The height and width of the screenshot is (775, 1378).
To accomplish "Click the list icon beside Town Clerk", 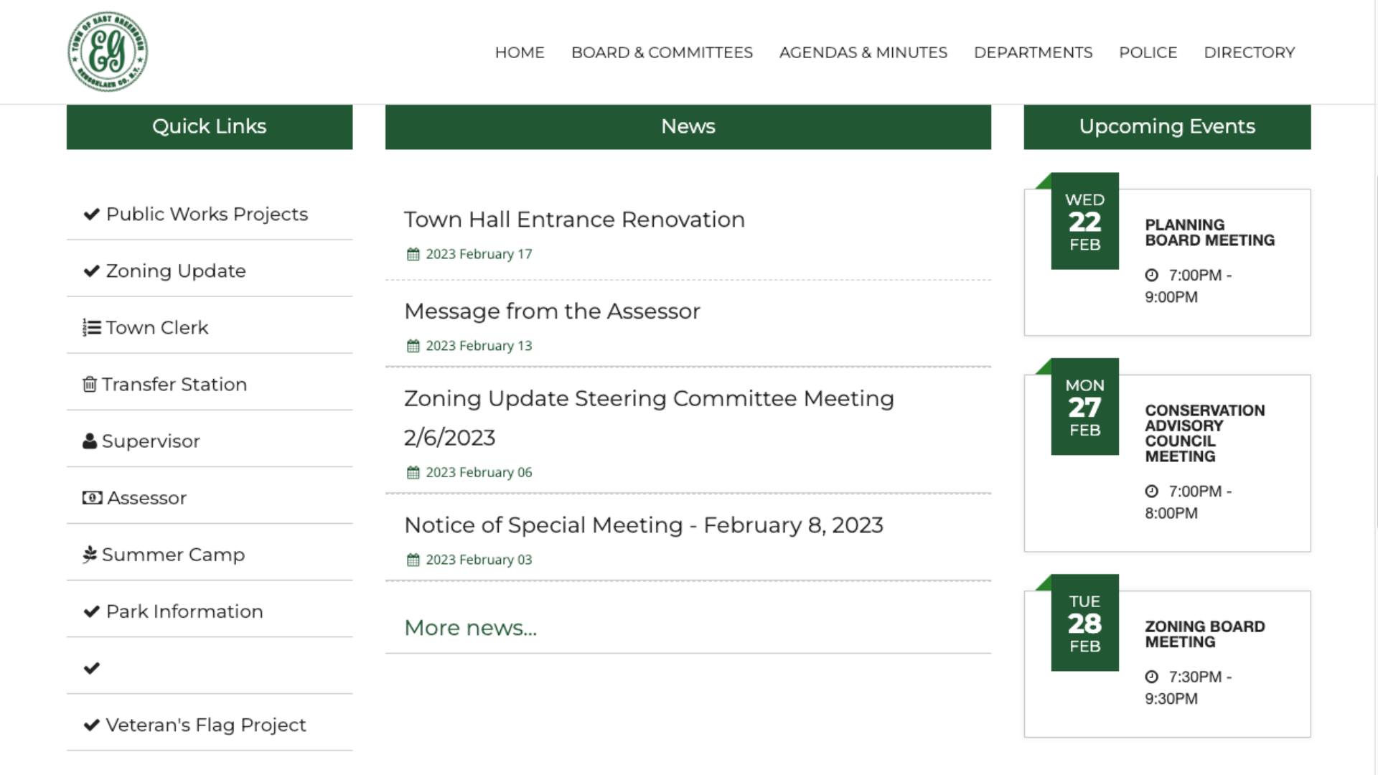I will (x=91, y=328).
